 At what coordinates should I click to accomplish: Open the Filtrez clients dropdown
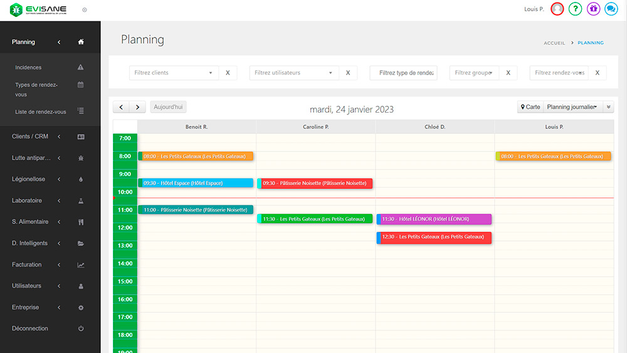174,73
